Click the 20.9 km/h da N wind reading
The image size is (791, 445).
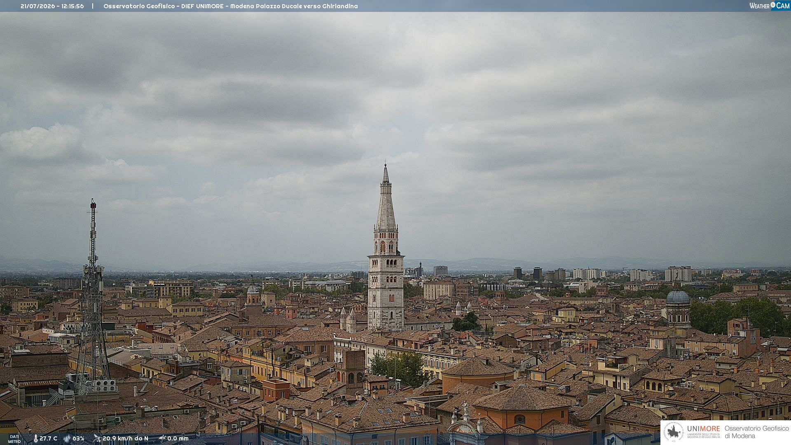click(x=125, y=438)
